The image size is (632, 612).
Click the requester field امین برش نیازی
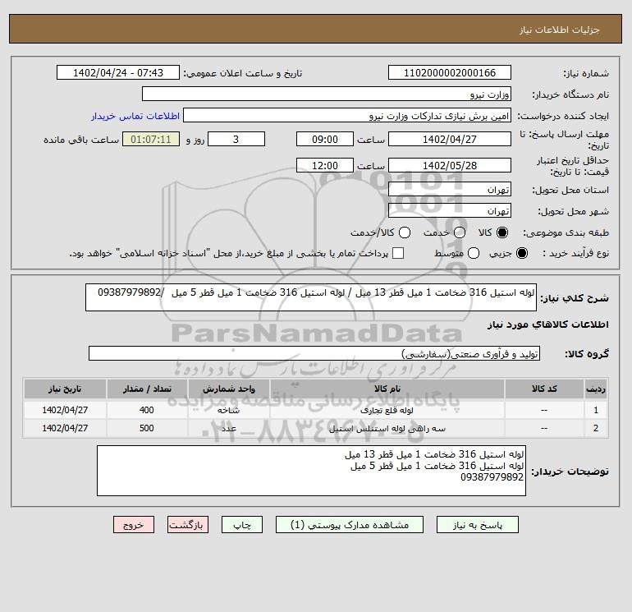(x=347, y=115)
